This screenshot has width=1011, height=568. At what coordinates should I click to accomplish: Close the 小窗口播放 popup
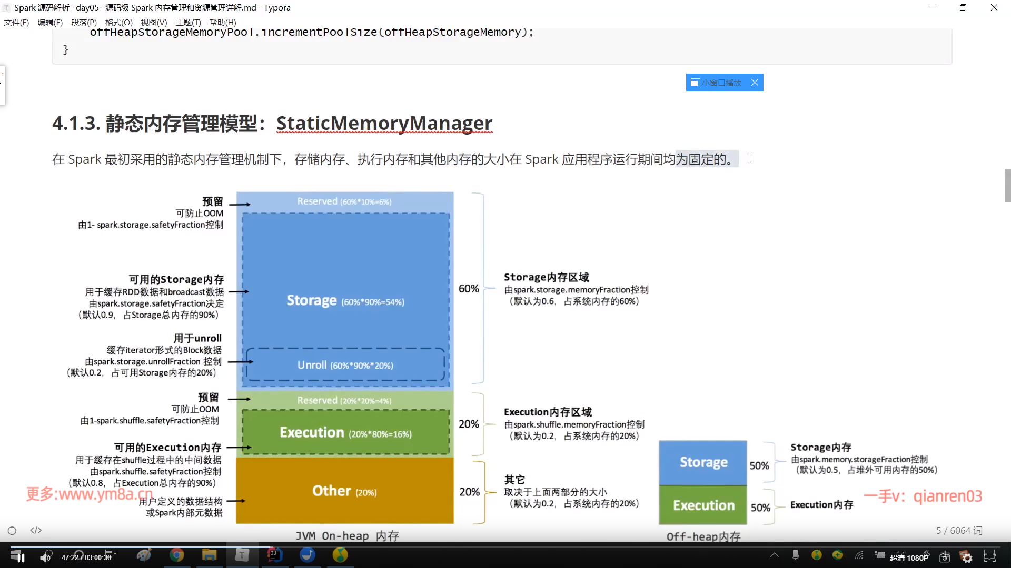(755, 83)
